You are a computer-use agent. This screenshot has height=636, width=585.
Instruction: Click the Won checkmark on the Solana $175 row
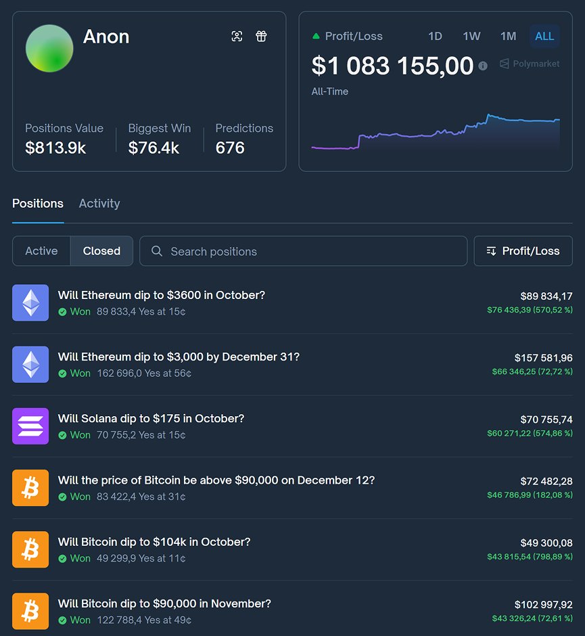62,435
